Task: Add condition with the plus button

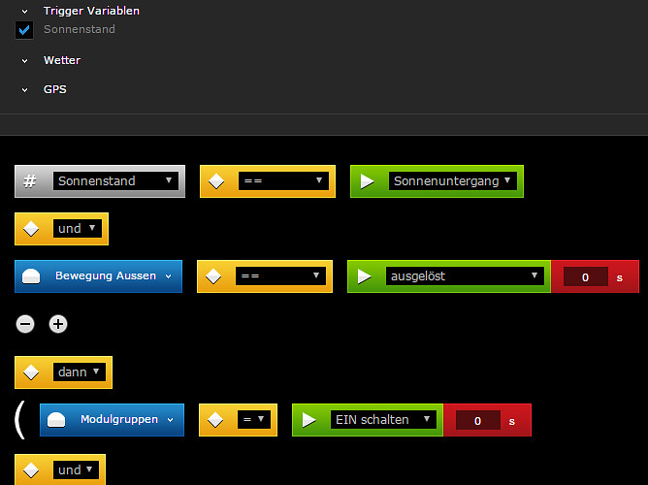Action: click(58, 324)
